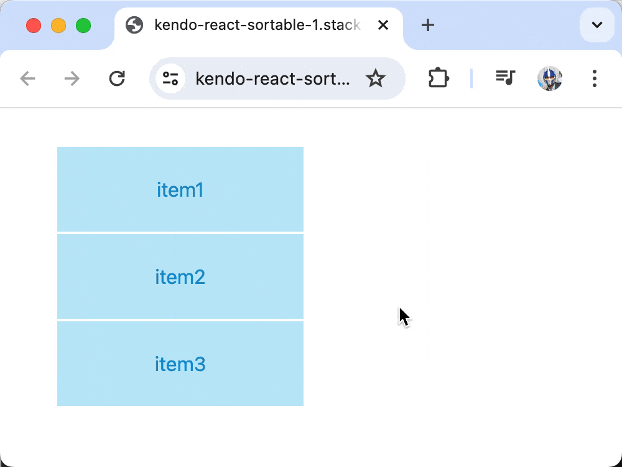Reload the page with the refresh icon
The image size is (622, 467).
click(117, 78)
